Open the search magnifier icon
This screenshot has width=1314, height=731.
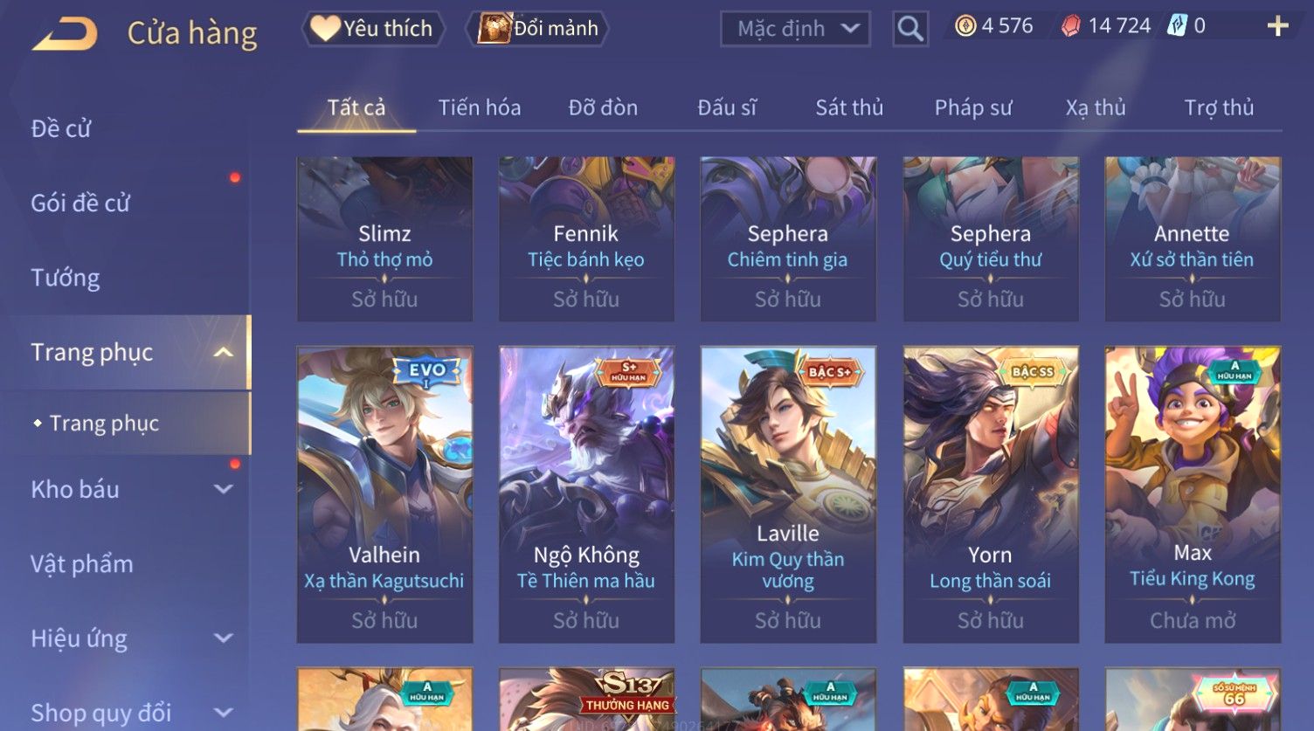pyautogui.click(x=909, y=29)
